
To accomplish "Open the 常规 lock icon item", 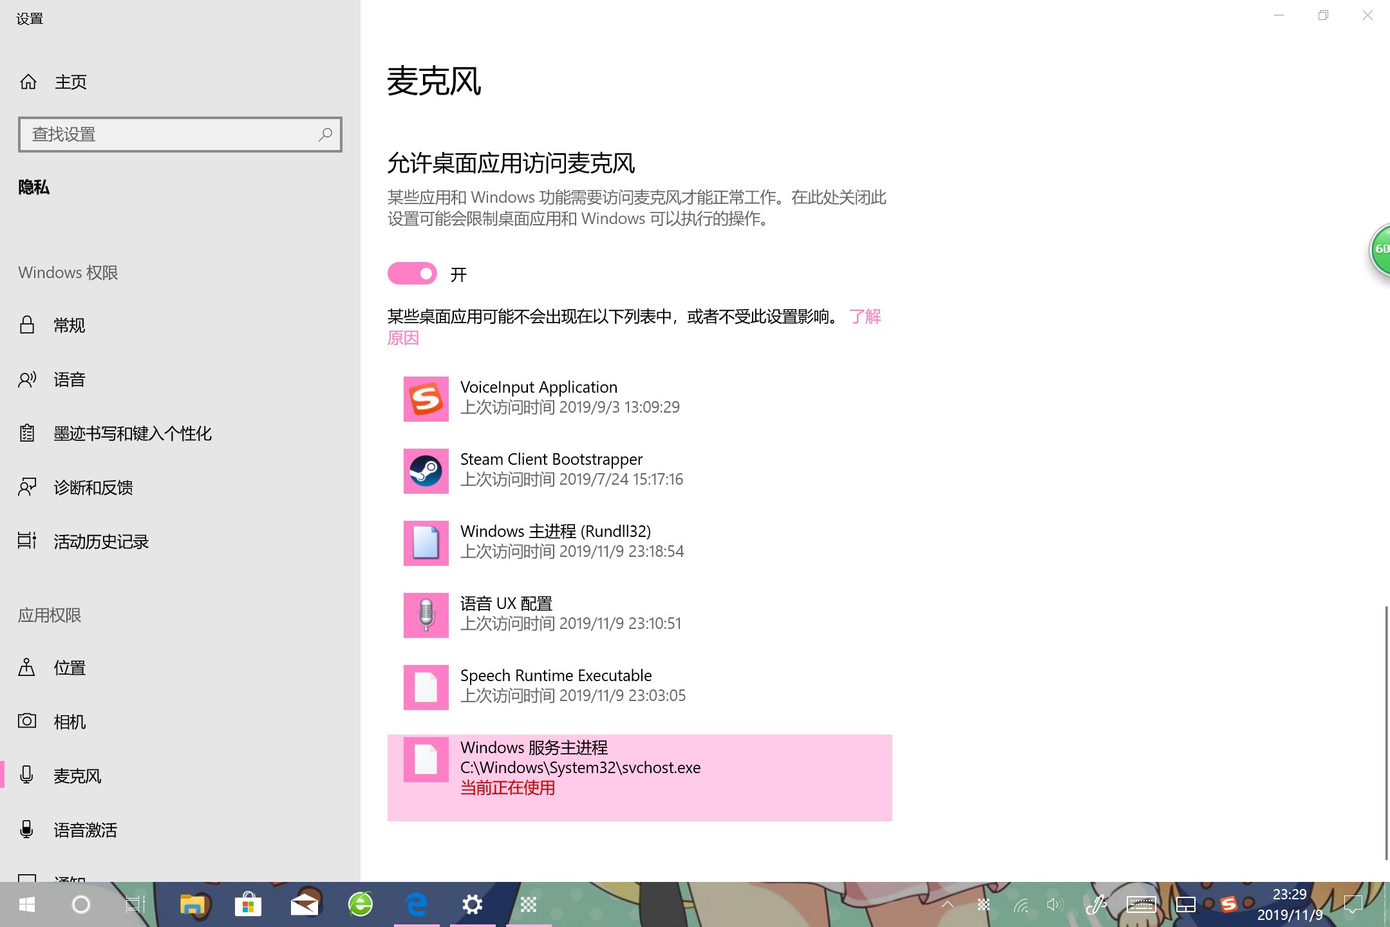I will (x=27, y=325).
